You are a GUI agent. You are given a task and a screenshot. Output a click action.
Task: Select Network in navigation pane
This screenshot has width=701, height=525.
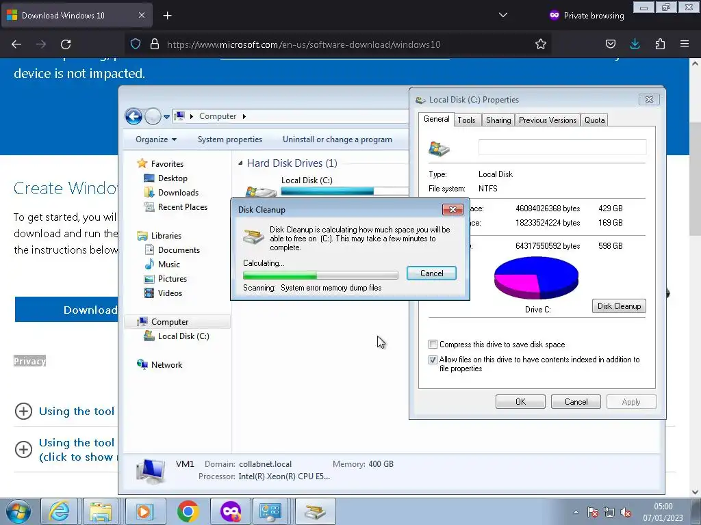pyautogui.click(x=166, y=365)
